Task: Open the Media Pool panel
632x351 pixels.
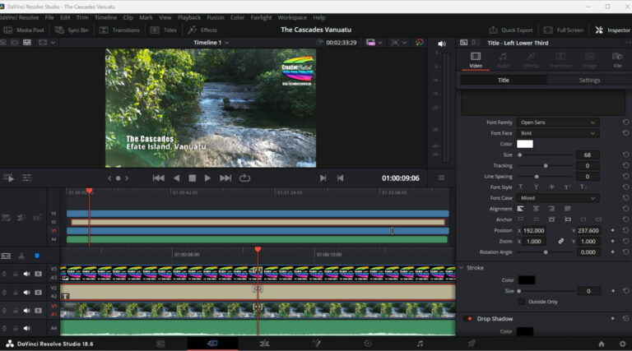Action: coord(24,30)
